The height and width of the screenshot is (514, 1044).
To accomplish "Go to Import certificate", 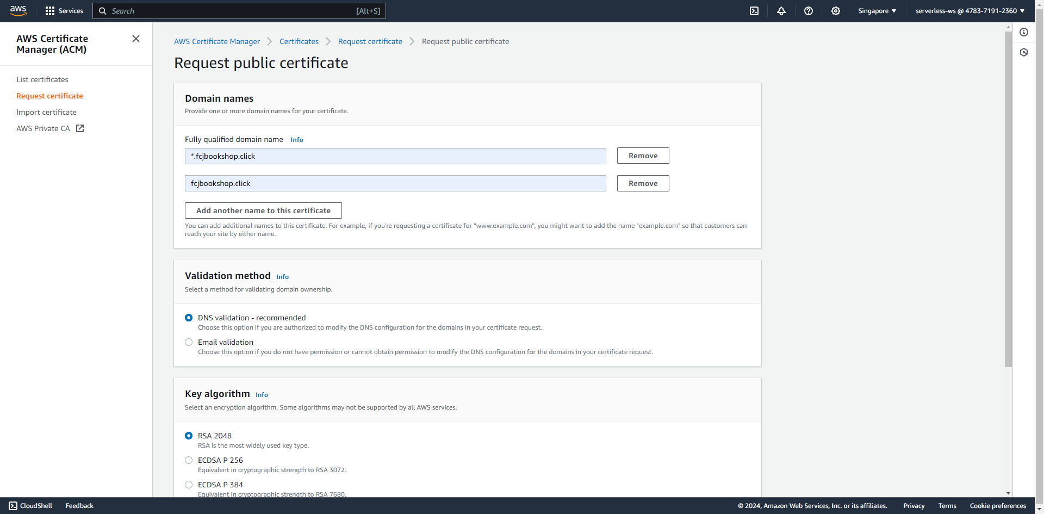I will point(46,112).
